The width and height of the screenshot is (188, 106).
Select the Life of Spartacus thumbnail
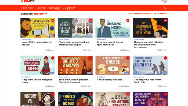coord(75,65)
